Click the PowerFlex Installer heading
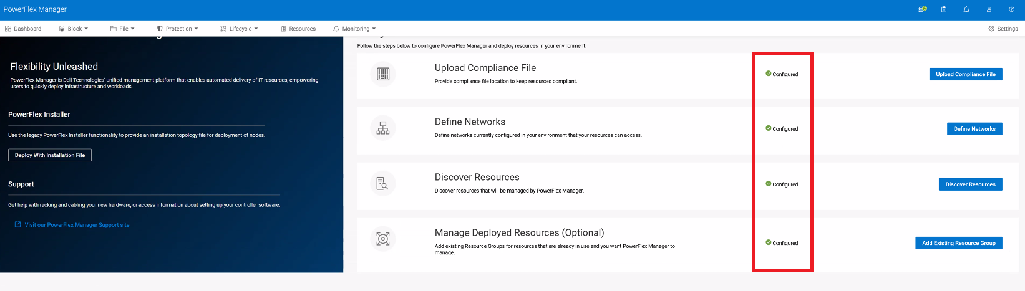 39,115
